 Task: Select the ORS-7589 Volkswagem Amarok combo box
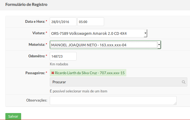click(x=98, y=33)
